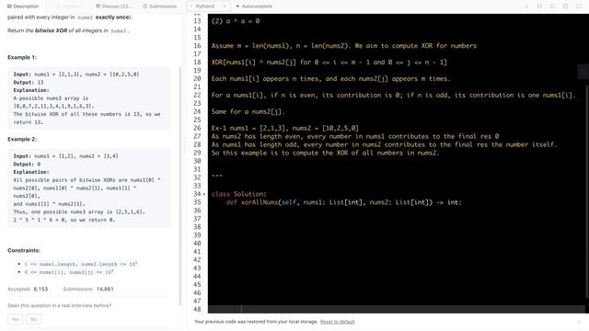The image size is (589, 331).
Task: Click the 'class Solution:' code line
Action: [239, 194]
